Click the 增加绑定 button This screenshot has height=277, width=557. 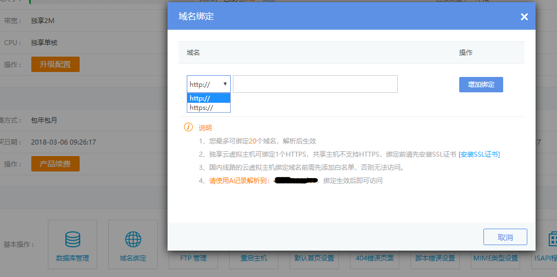point(481,85)
